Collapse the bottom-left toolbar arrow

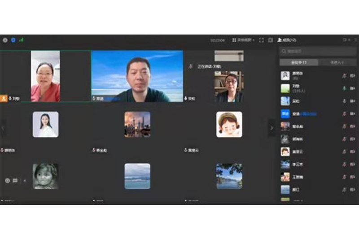click(25, 181)
